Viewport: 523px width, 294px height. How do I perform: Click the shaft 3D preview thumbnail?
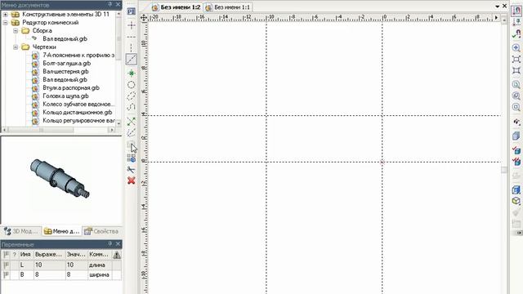click(60, 179)
